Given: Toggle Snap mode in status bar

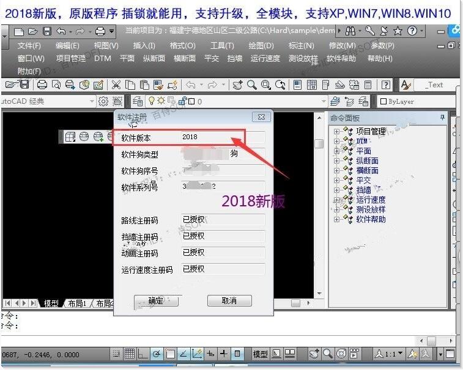Looking at the screenshot, I should click(116, 353).
